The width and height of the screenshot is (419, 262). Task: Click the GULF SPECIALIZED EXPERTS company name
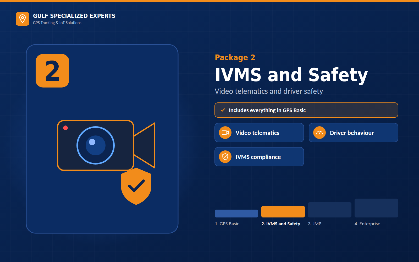(x=74, y=16)
